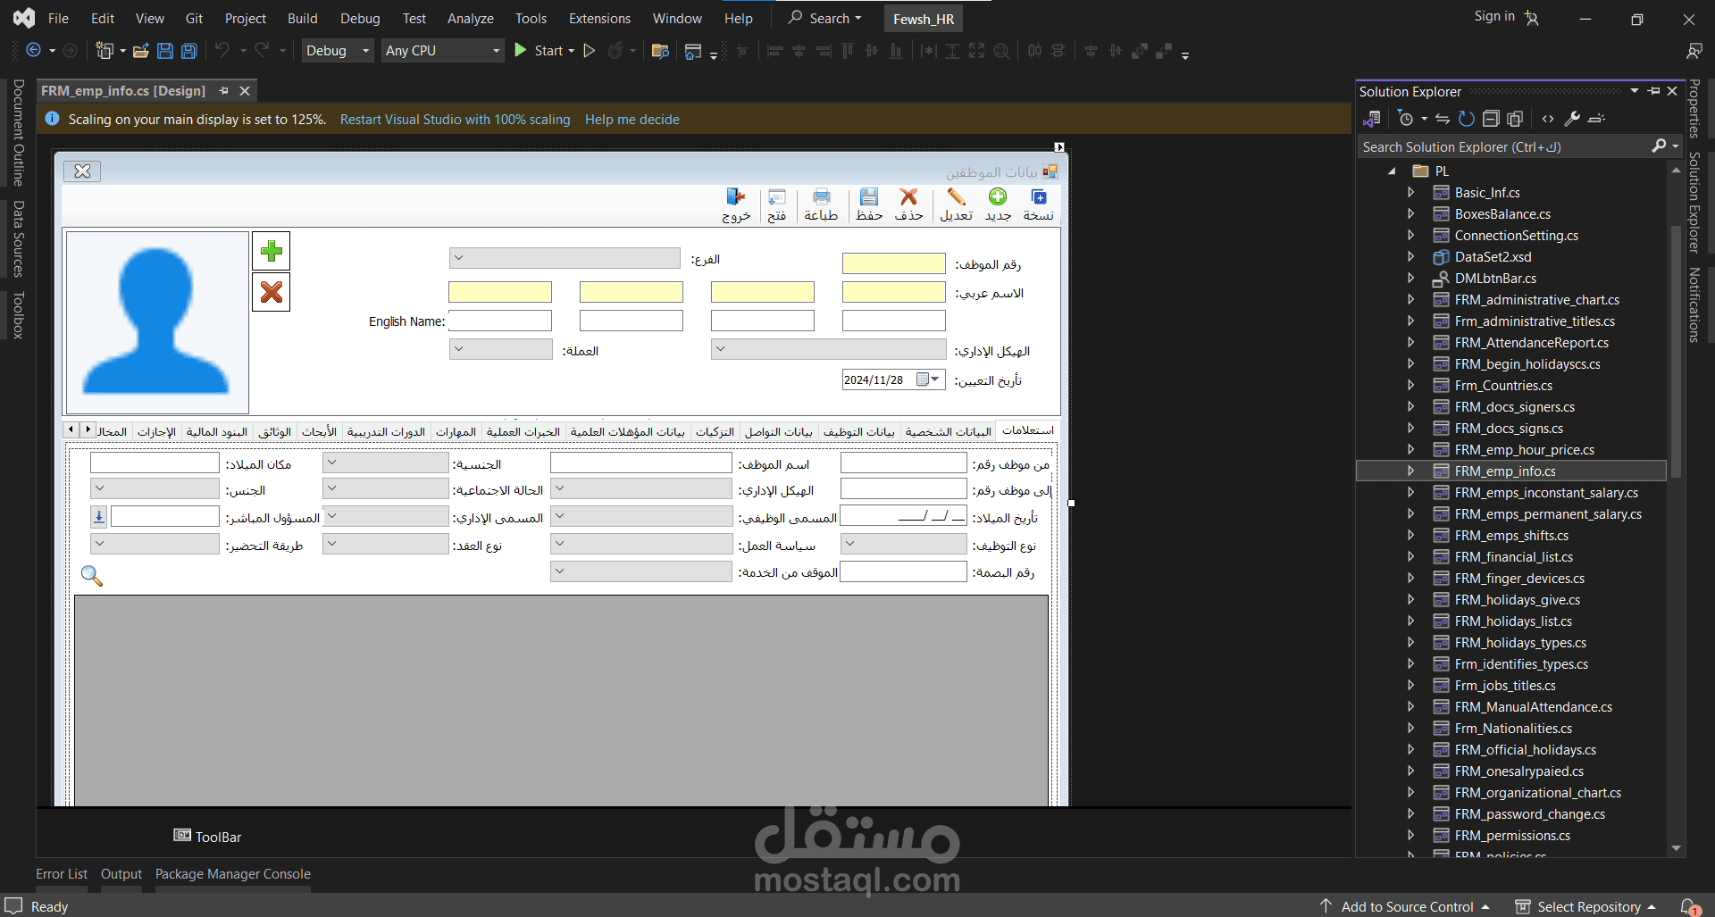This screenshot has height=917, width=1715.
Task: Click the Collapse All icon in Solution Explorer
Action: point(1491,119)
